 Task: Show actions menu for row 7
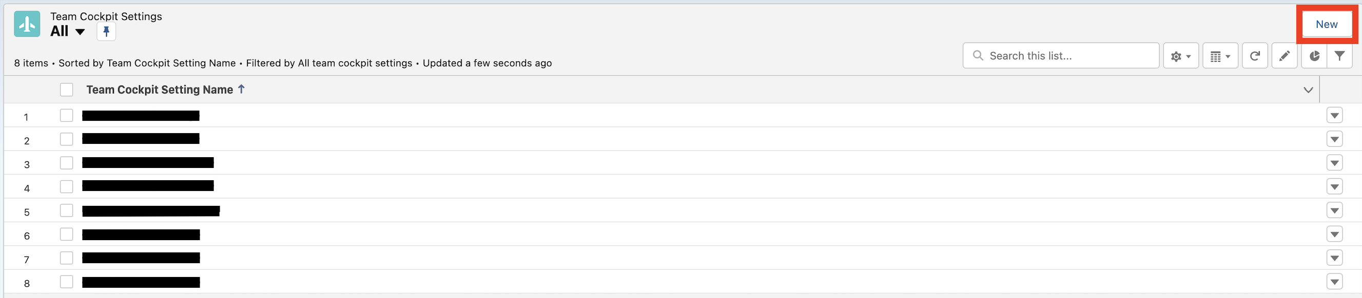tap(1334, 258)
